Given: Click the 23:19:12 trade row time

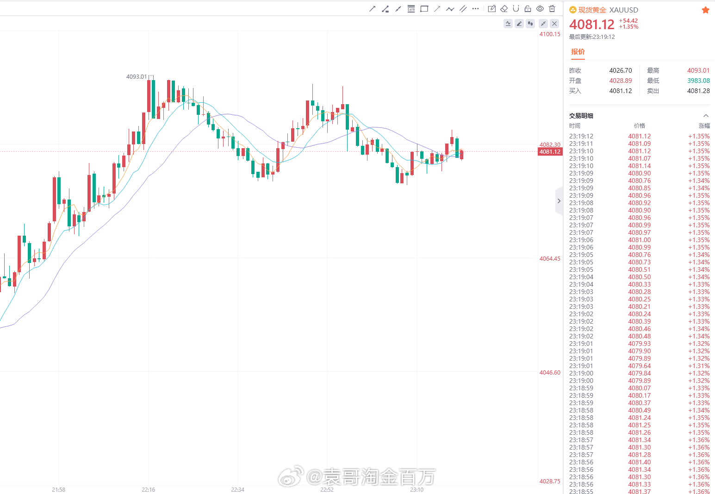Looking at the screenshot, I should tap(581, 136).
